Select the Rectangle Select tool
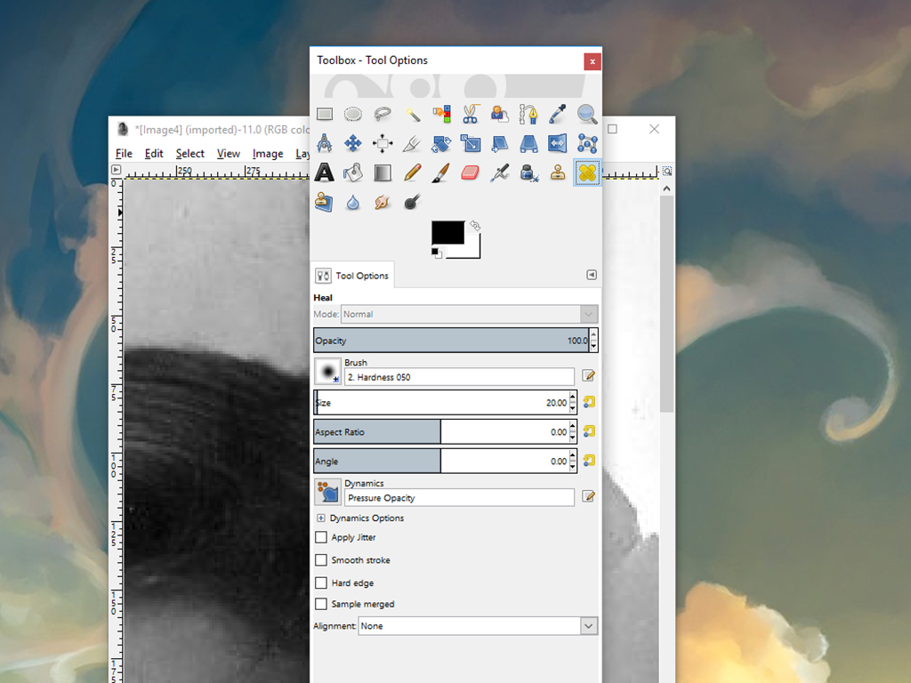 (x=325, y=114)
